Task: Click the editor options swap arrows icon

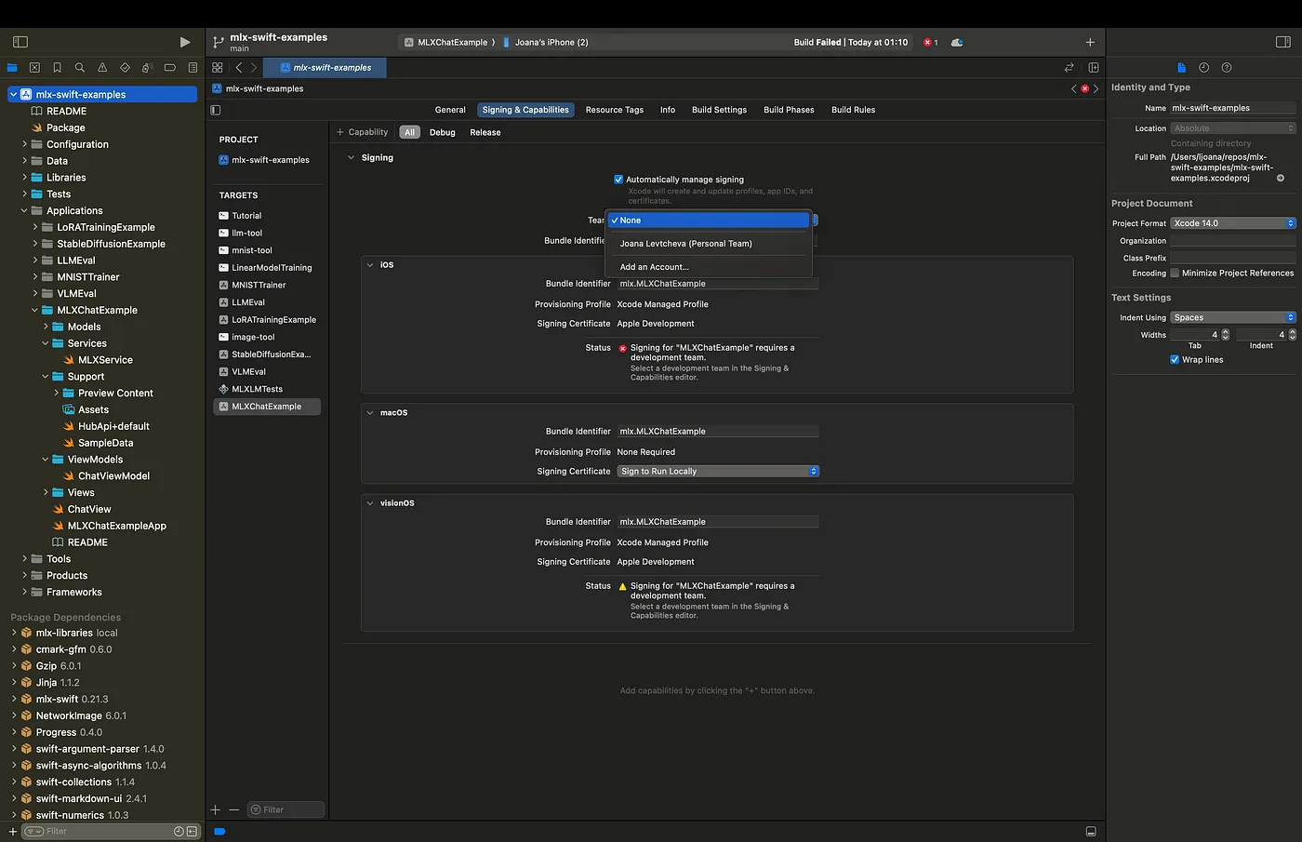Action: [x=1069, y=67]
